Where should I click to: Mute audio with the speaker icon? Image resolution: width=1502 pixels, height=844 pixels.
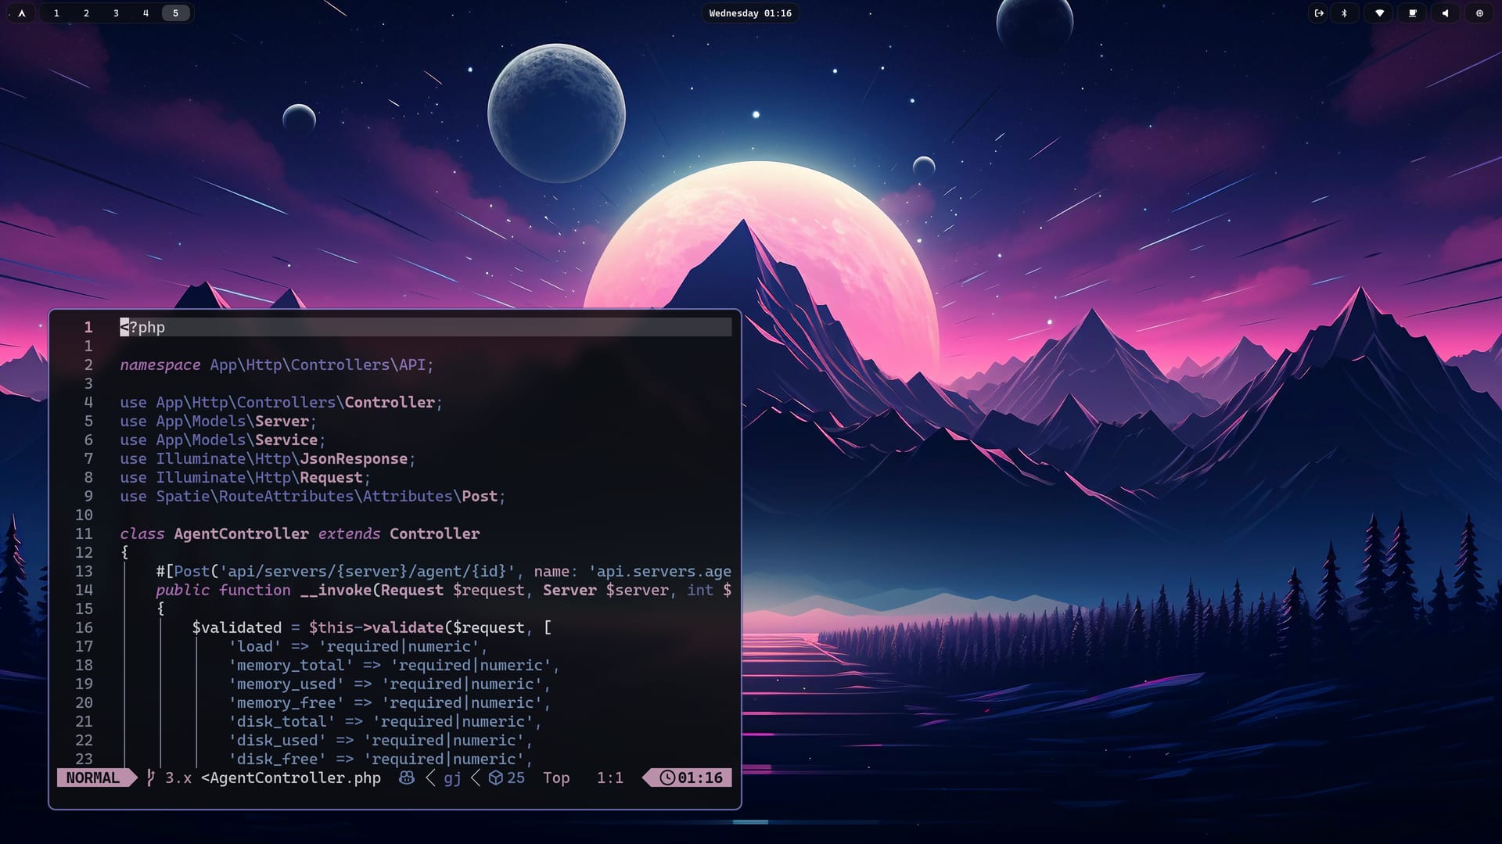[x=1445, y=13]
